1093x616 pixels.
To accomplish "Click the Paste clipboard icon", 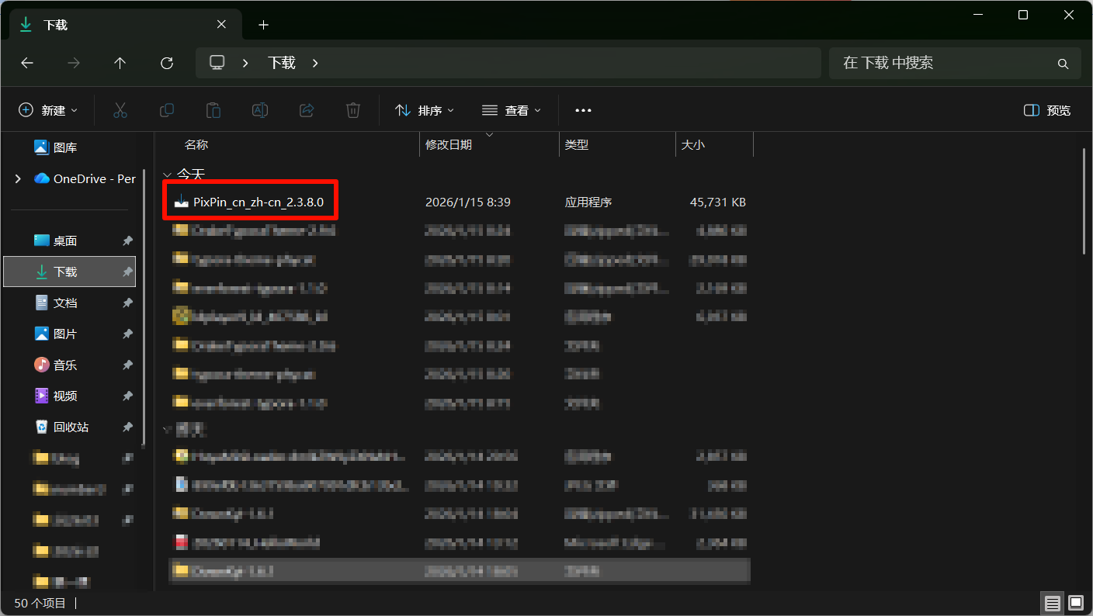I will point(213,110).
